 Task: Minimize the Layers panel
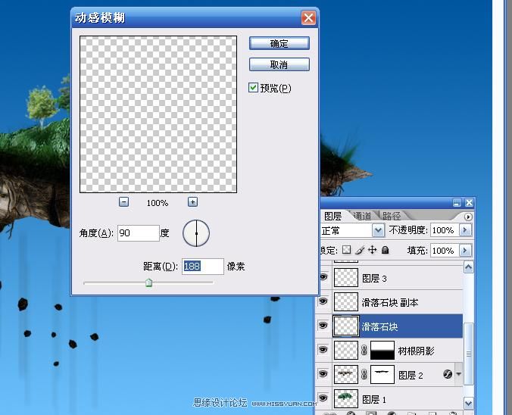[457, 203]
